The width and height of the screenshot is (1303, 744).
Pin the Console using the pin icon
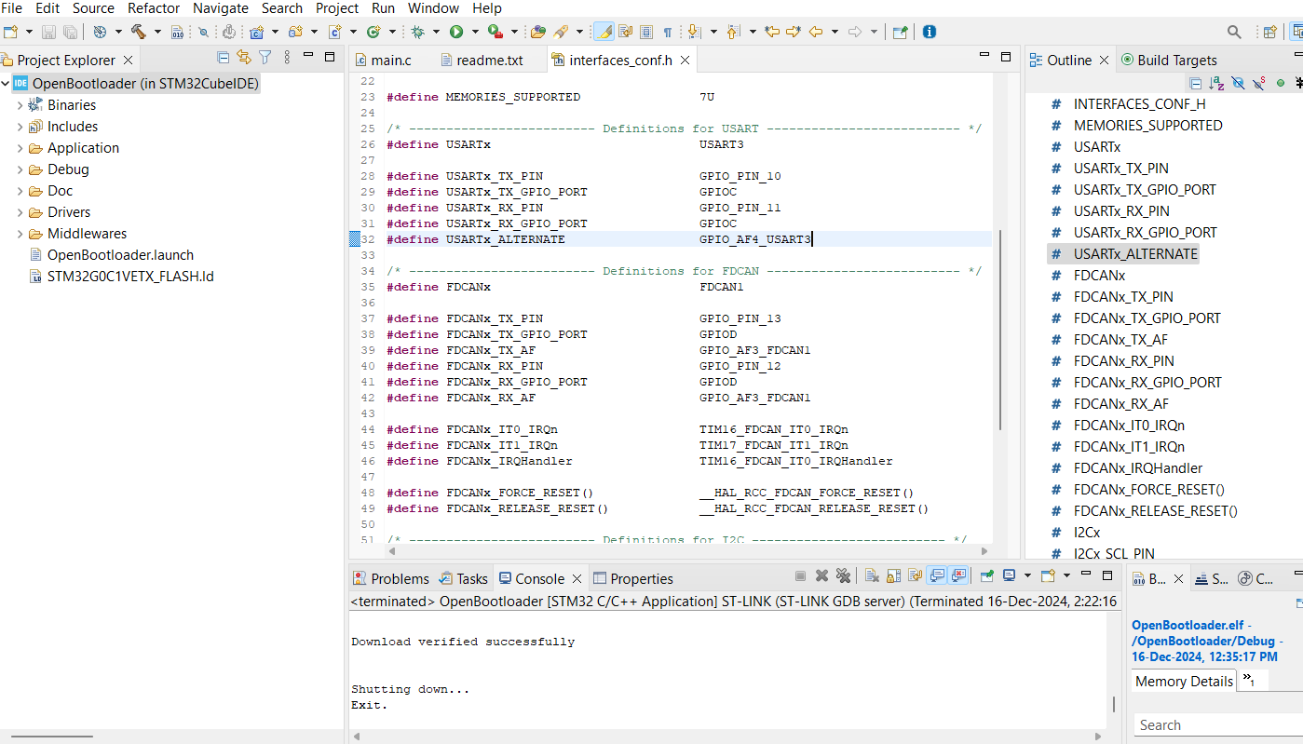986,575
